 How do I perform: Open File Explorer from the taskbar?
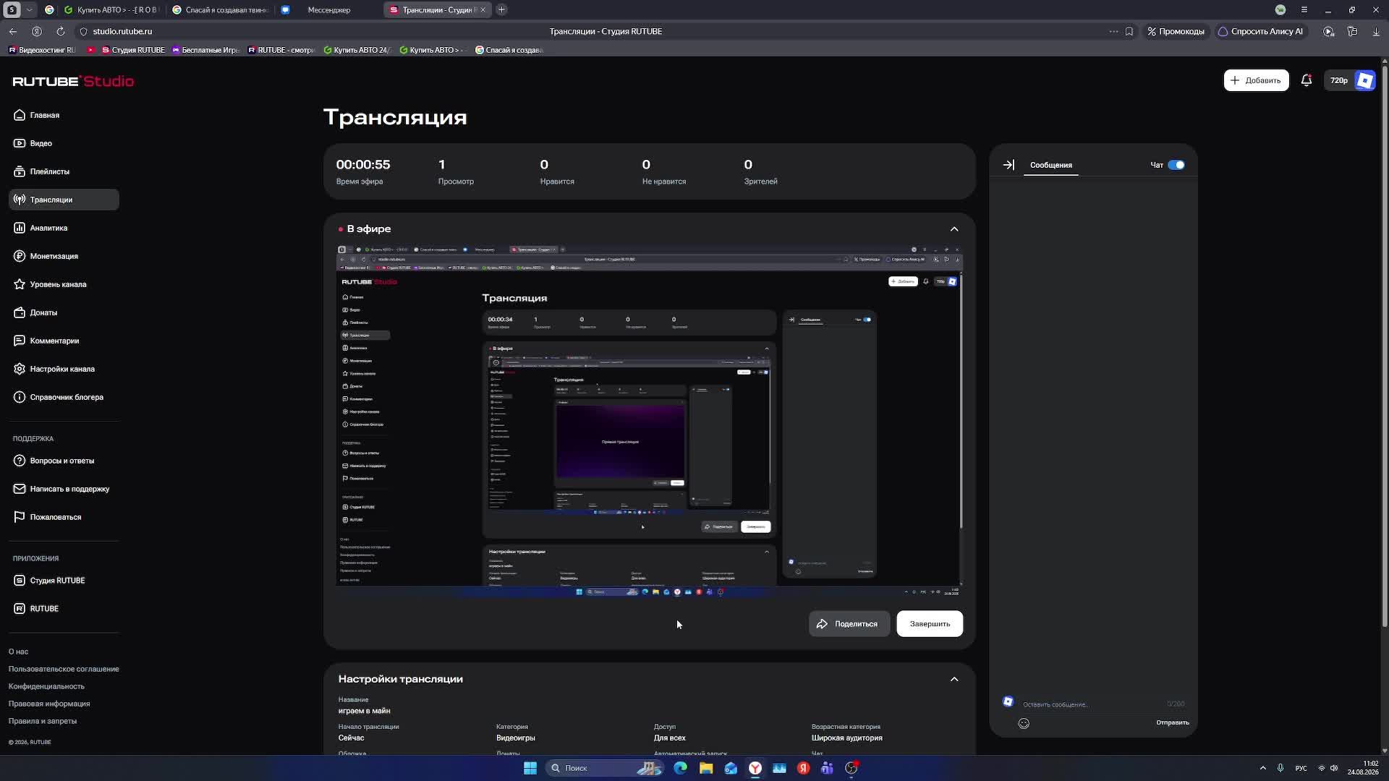click(x=706, y=768)
